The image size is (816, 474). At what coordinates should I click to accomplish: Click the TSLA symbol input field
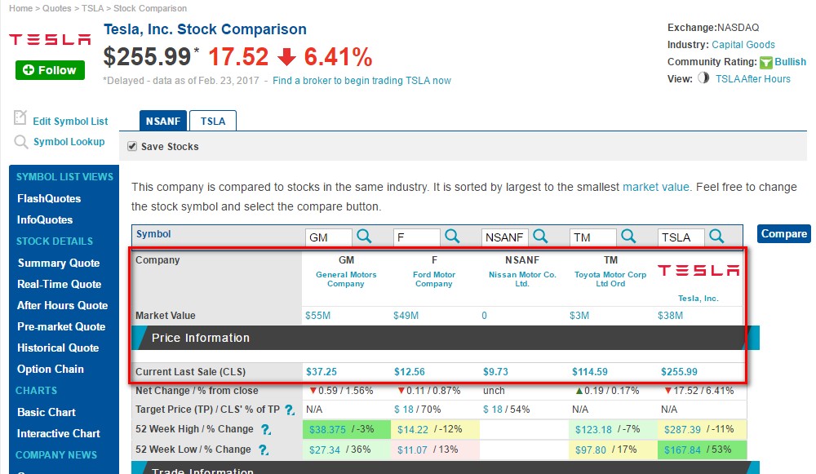[681, 237]
